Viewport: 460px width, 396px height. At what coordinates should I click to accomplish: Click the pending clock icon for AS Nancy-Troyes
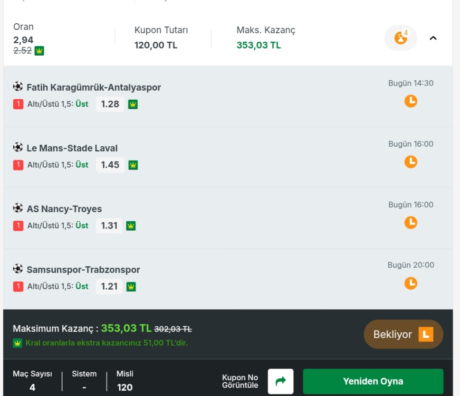coord(411,223)
